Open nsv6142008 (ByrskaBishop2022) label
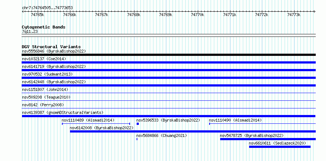Viewport: 326px width, 161px height. click(102, 128)
